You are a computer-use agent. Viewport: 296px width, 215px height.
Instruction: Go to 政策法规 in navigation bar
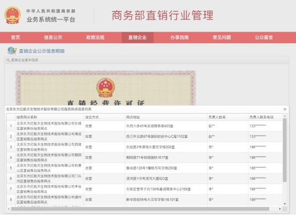(95, 37)
